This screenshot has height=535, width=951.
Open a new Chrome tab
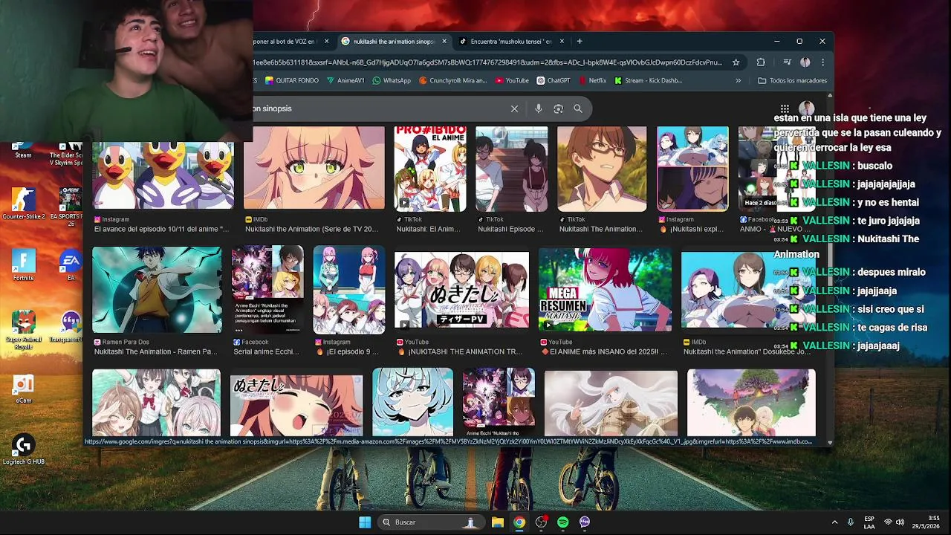pyautogui.click(x=580, y=42)
